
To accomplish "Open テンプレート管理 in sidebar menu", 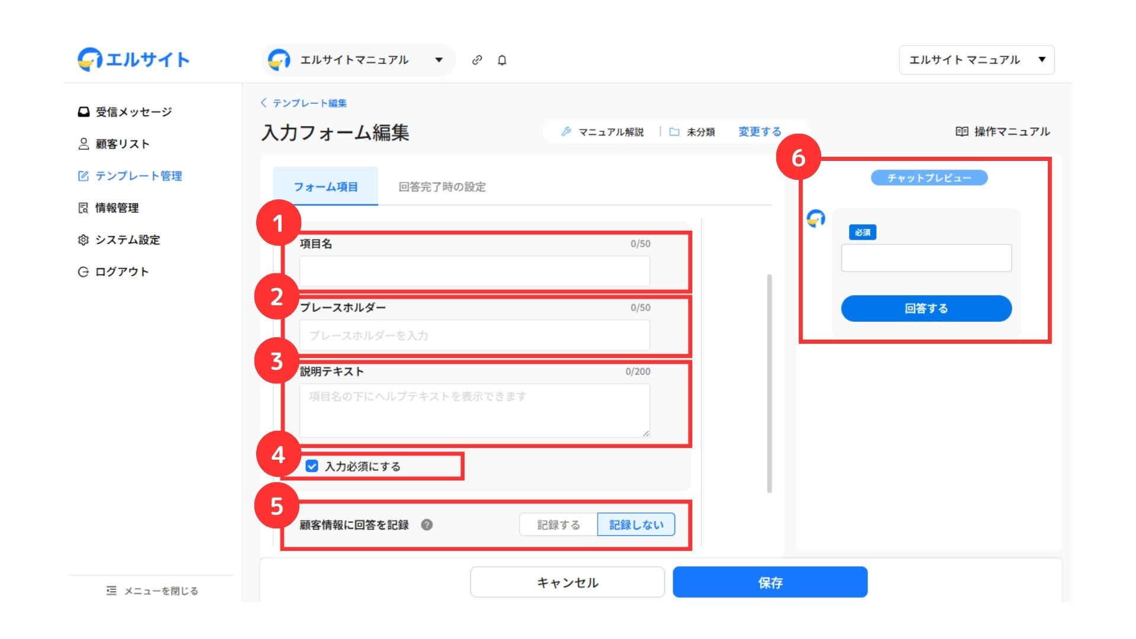I will coord(138,176).
